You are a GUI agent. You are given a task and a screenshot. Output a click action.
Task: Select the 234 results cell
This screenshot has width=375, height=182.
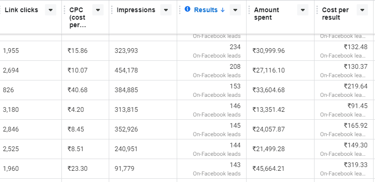[212, 51]
